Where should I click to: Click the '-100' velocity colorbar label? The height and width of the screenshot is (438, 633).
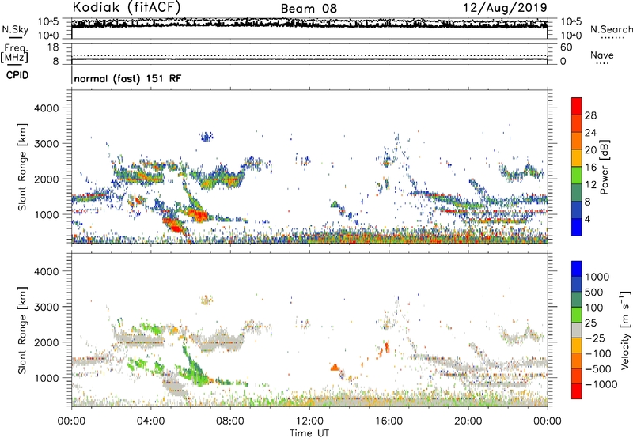pyautogui.click(x=598, y=353)
